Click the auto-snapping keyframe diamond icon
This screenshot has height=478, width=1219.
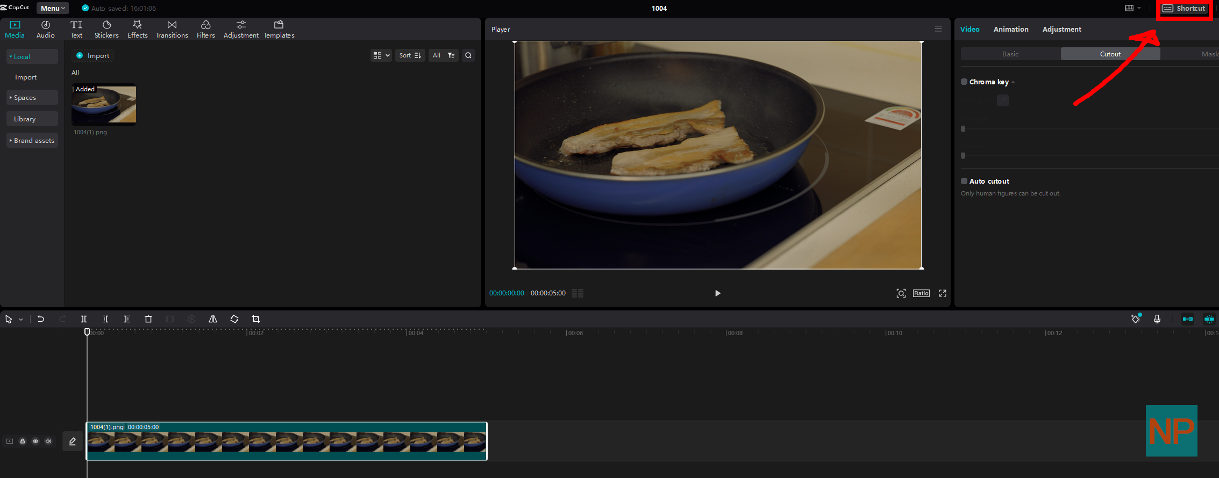(x=1135, y=318)
